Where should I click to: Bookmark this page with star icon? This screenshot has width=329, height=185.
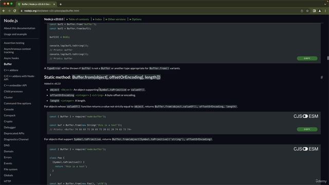(x=307, y=11)
